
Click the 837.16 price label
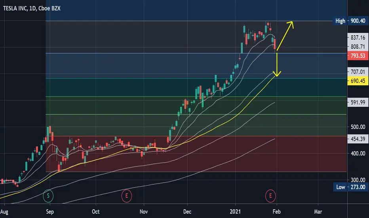pos(358,38)
